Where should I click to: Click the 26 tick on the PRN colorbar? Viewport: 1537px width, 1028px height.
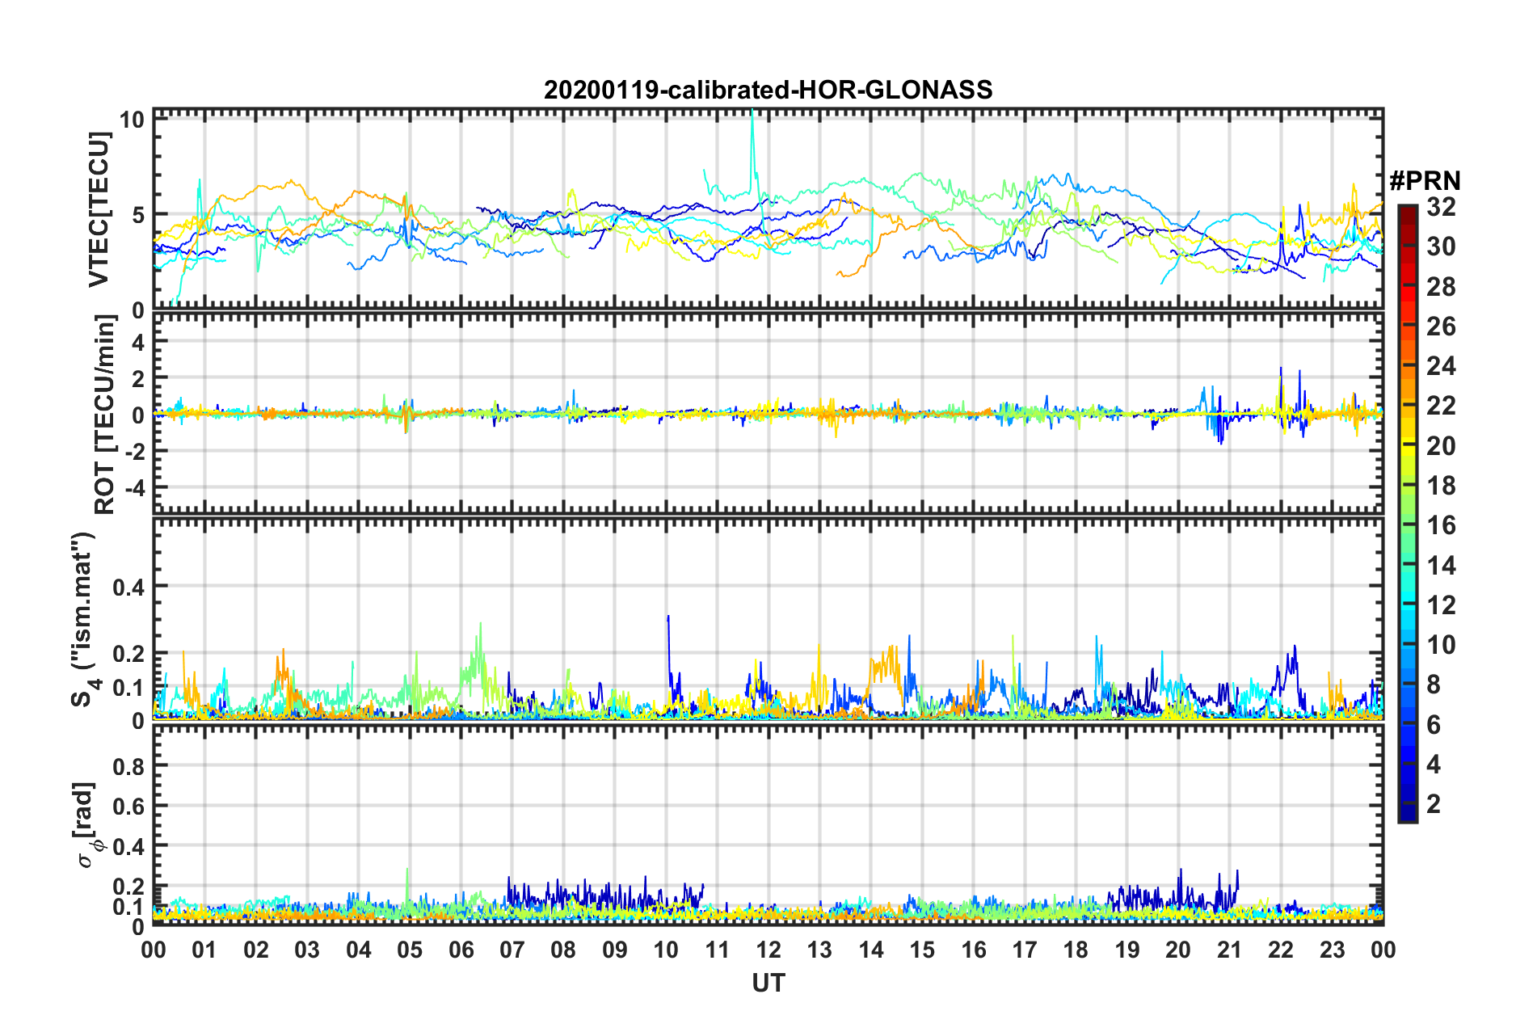coord(1440,327)
